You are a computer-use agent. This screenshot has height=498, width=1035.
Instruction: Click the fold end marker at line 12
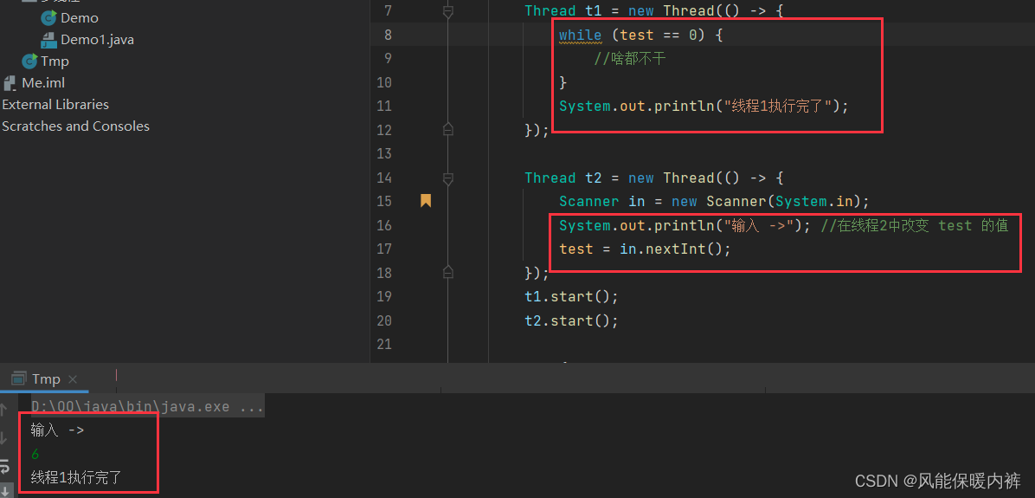(x=447, y=129)
